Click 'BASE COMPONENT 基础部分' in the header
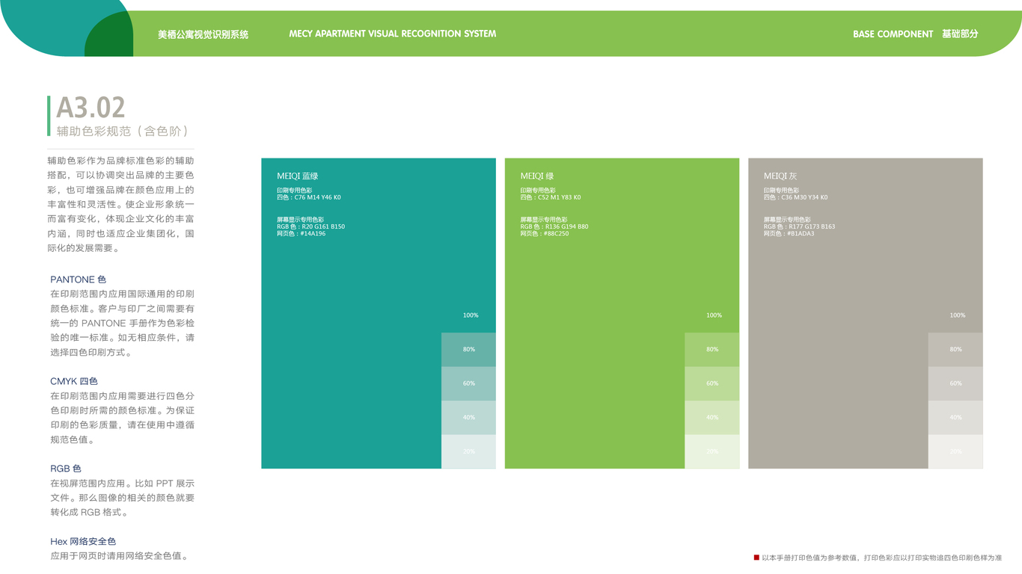This screenshot has height=574, width=1022. (x=915, y=34)
